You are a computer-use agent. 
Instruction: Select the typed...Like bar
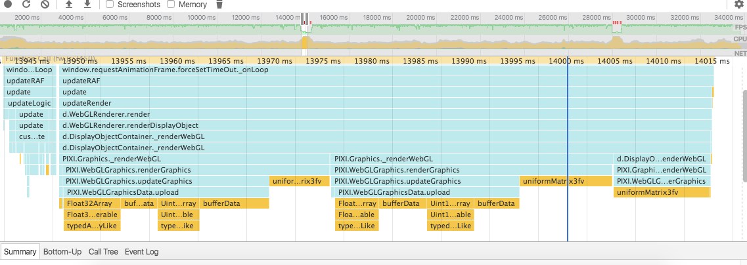pyautogui.click(x=450, y=226)
